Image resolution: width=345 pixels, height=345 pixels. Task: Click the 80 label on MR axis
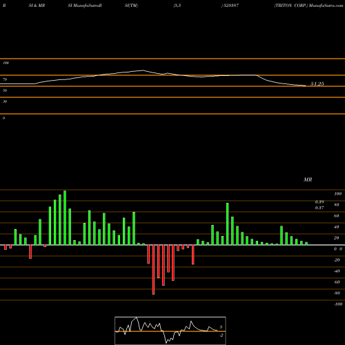[x=337, y=205]
